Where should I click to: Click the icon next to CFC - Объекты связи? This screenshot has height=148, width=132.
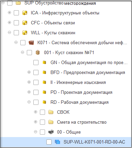pos(25,23)
